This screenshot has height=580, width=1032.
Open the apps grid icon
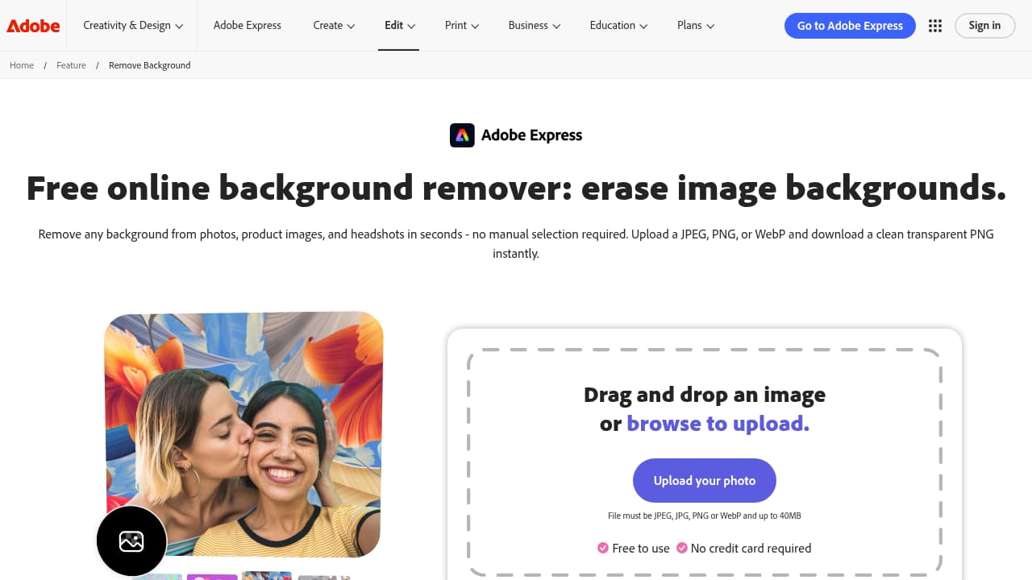point(935,26)
